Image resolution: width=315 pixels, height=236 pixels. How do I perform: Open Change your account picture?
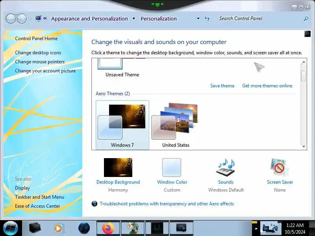click(45, 71)
